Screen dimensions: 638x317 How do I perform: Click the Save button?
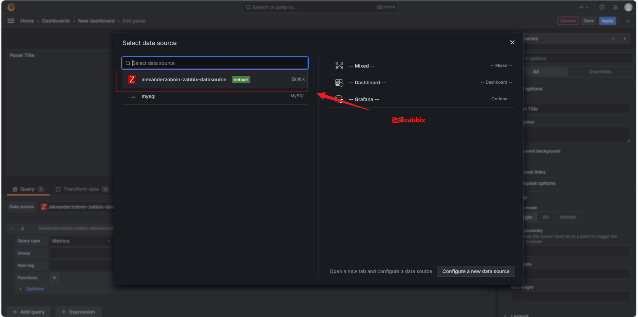589,21
